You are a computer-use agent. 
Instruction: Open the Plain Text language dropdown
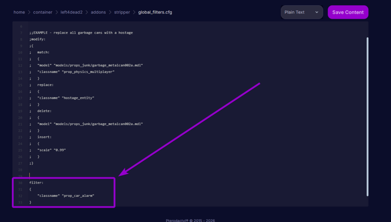[x=301, y=12]
